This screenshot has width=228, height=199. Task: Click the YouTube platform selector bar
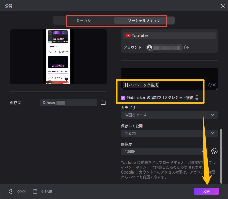[x=169, y=35]
